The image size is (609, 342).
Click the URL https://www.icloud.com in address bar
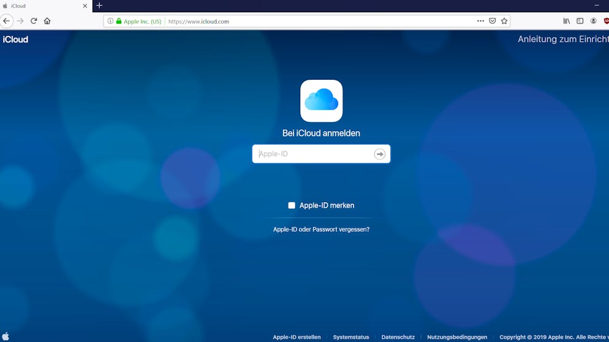pos(199,21)
